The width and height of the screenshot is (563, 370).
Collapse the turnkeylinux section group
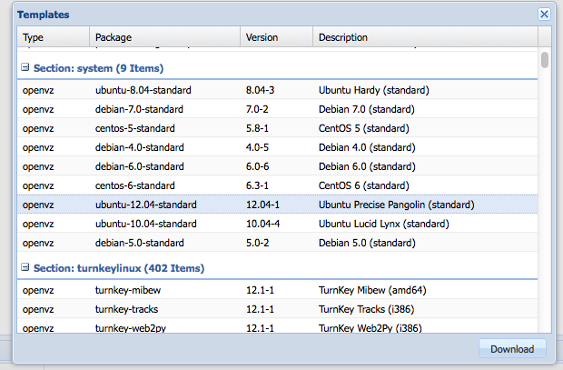point(25,267)
